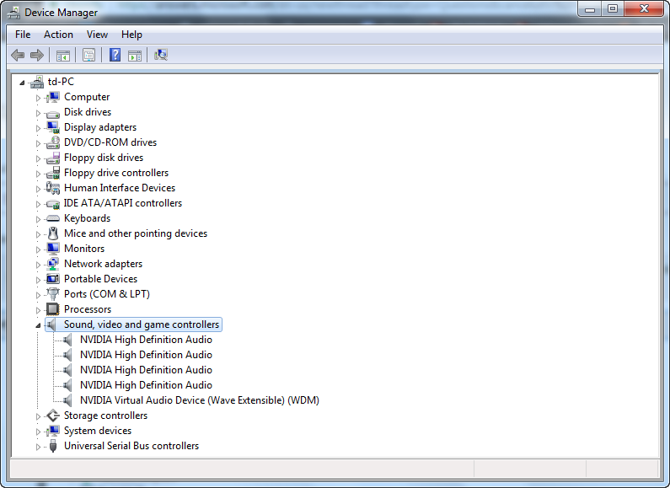Select 'Sound, video and game controllers' label
The height and width of the screenshot is (488, 670).
[142, 324]
